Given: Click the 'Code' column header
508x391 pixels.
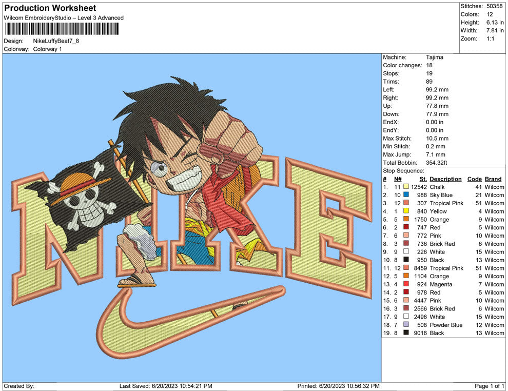Looking at the screenshot, I should (x=474, y=179).
